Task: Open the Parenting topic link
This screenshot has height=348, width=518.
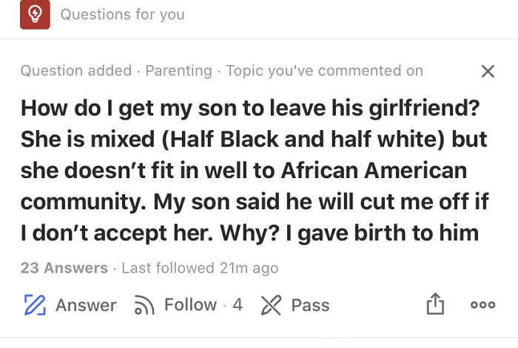Action: coord(178,71)
